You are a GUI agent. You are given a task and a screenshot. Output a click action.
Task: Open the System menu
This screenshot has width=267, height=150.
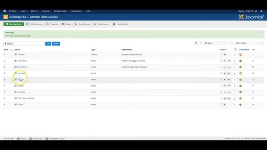tap(13, 11)
